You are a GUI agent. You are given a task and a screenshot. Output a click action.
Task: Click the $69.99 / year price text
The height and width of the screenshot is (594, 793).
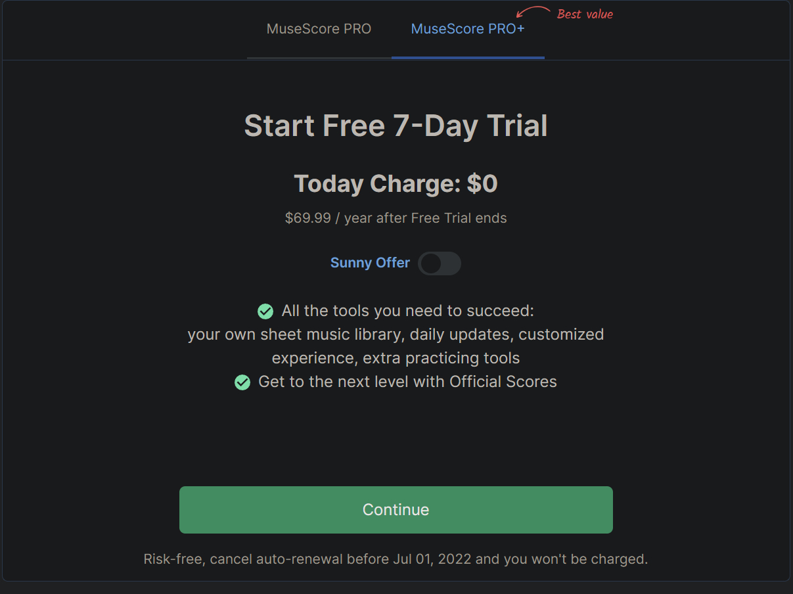pyautogui.click(x=396, y=218)
